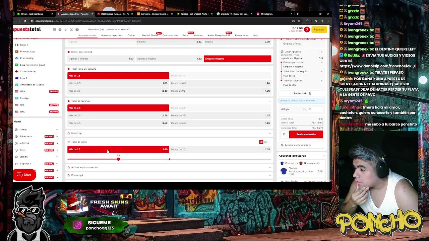Open the YouTube icon in site header
429x241 pixels.
pyautogui.click(x=77, y=29)
